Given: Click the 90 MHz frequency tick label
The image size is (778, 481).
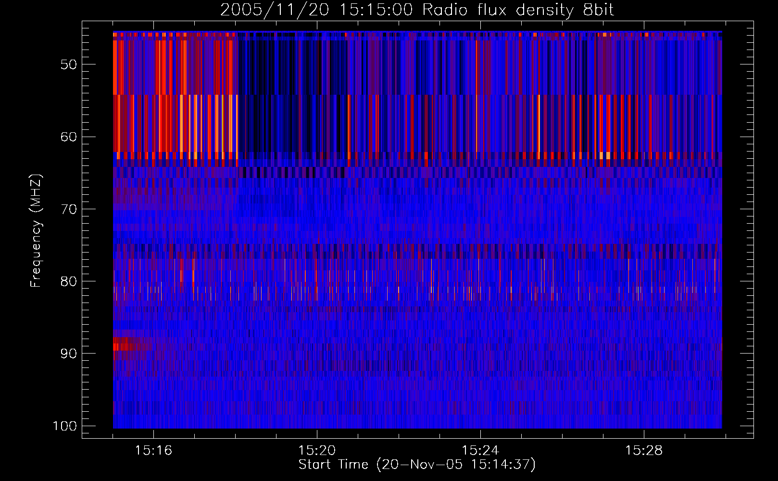Looking at the screenshot, I should coord(69,354).
